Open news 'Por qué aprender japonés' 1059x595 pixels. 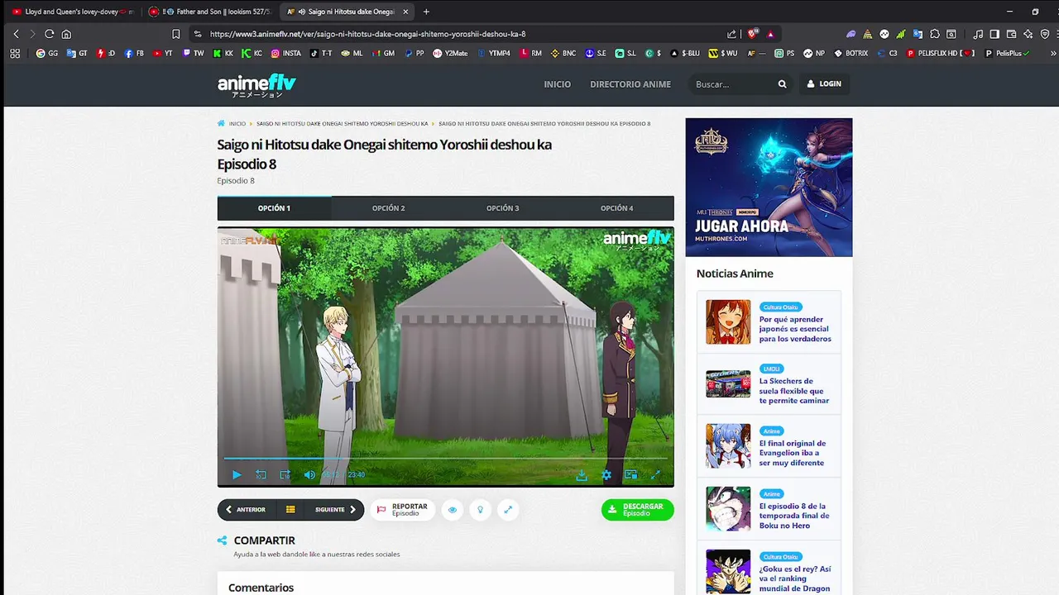point(795,329)
